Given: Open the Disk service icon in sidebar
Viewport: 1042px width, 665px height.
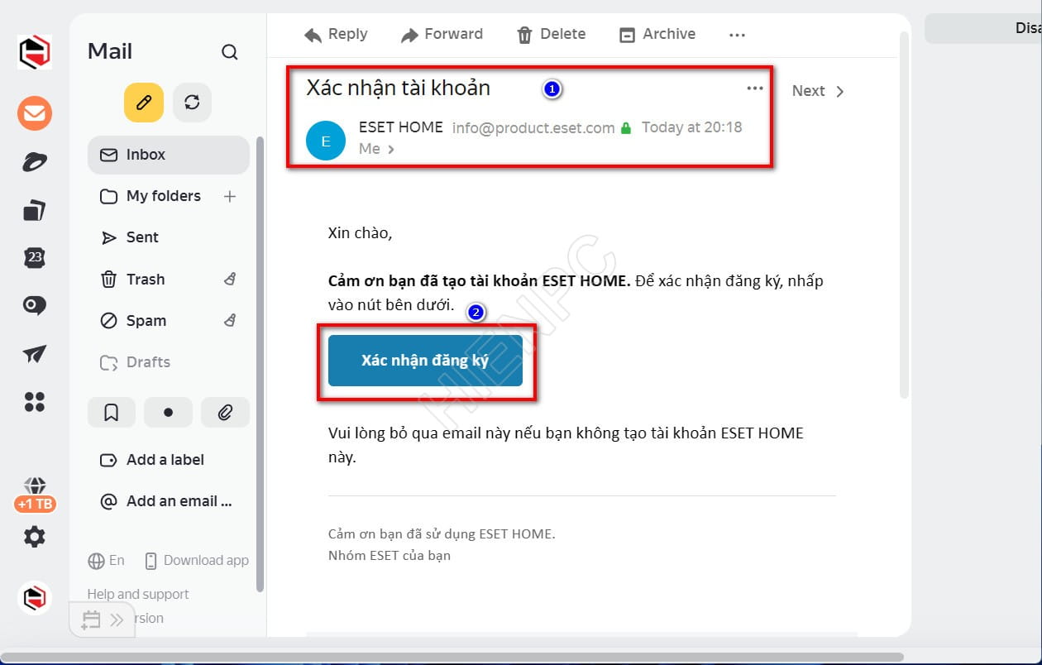Looking at the screenshot, I should (35, 162).
